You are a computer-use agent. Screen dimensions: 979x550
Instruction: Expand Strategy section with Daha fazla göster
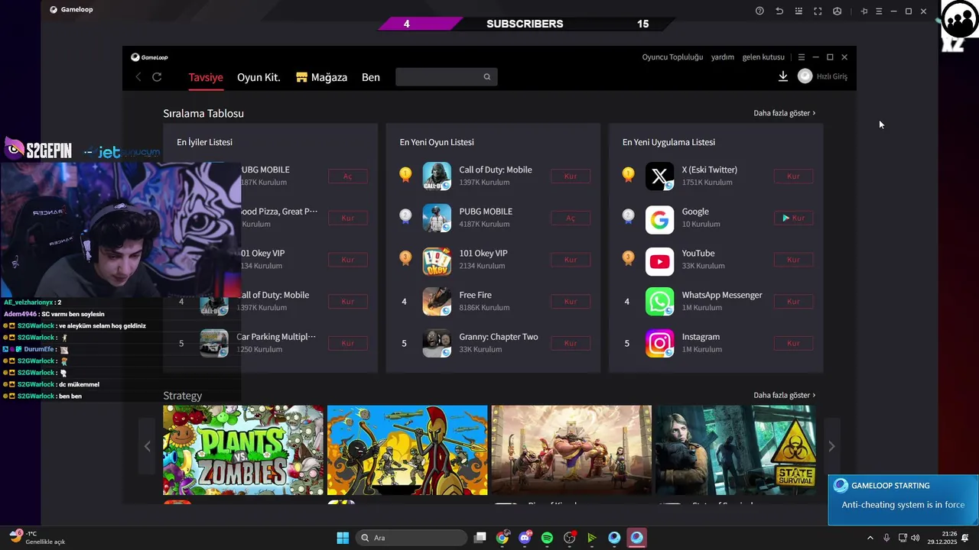click(x=785, y=396)
